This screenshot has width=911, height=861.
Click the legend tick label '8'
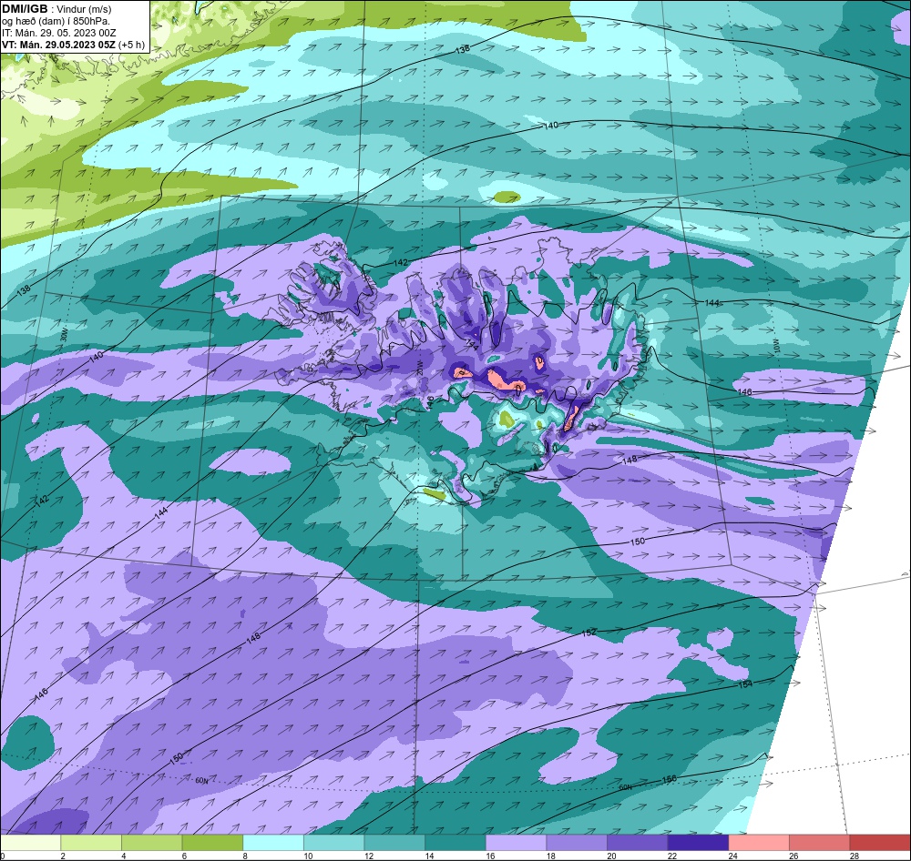pyautogui.click(x=245, y=856)
